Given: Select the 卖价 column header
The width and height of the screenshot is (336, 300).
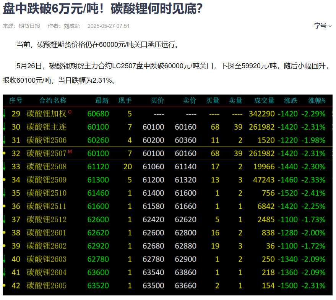Looking at the screenshot, I should click(190, 100).
